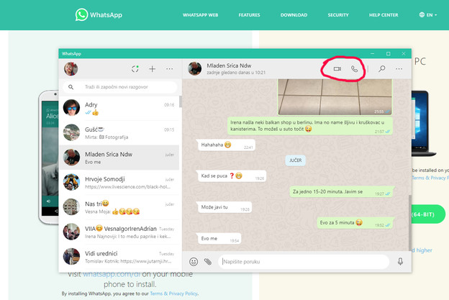Image resolution: width=449 pixels, height=300 pixels.
Task: Click the message about balkan shop u berlinu
Action: coord(310,126)
